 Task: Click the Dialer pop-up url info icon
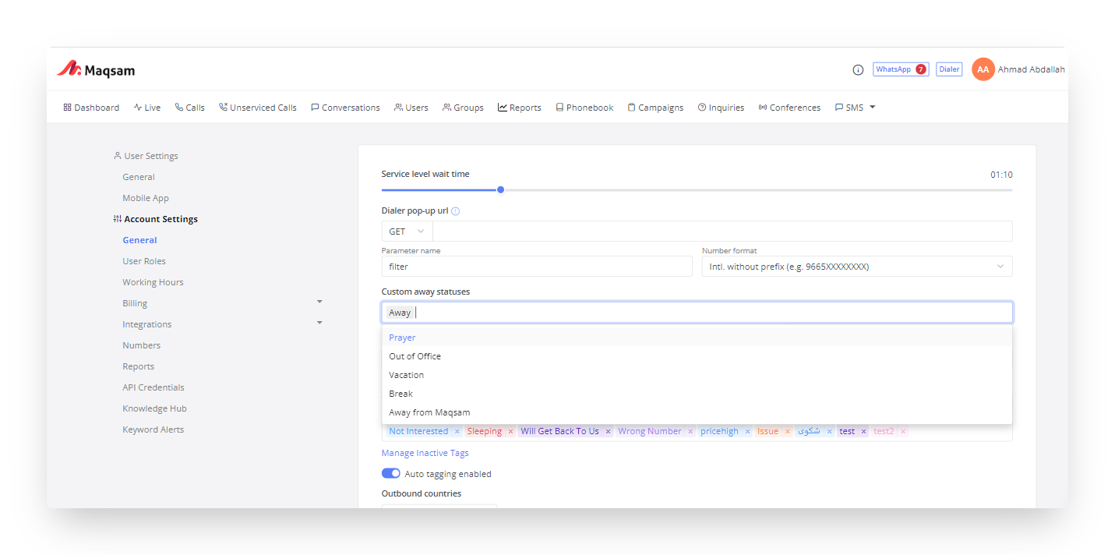[x=456, y=211]
